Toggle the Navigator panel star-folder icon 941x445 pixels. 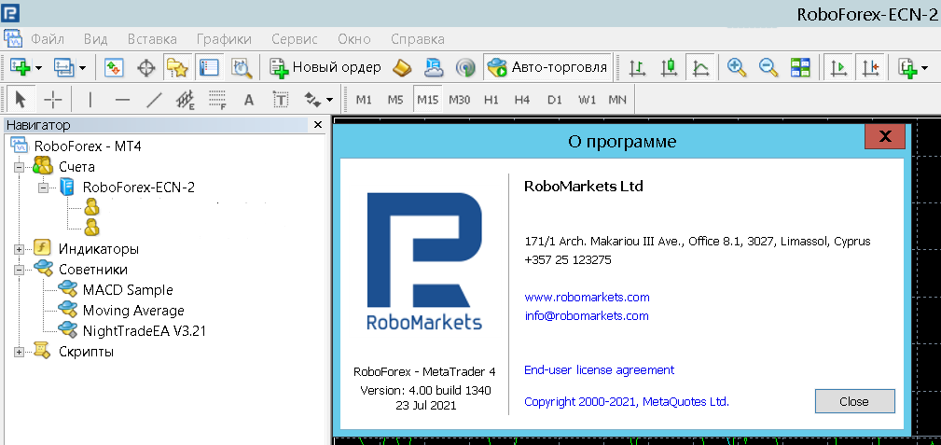click(x=177, y=67)
